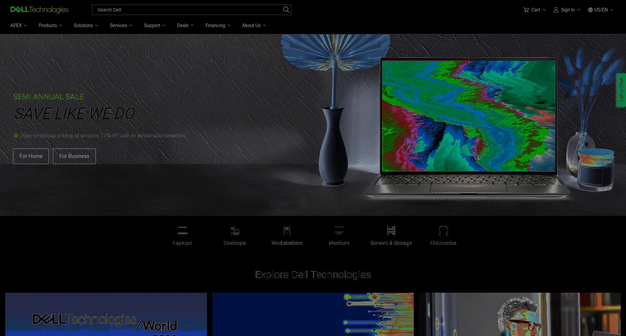Open the Call or Chat side tab
The image size is (626, 336).
621,90
